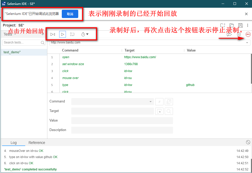Toggle the enable/disable command comment button
Screen dimensions: 252x173
pos(159,102)
